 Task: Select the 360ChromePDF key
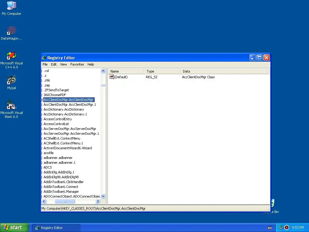55,95
